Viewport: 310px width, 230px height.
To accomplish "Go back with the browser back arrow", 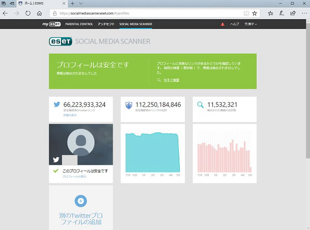I will point(5,13).
